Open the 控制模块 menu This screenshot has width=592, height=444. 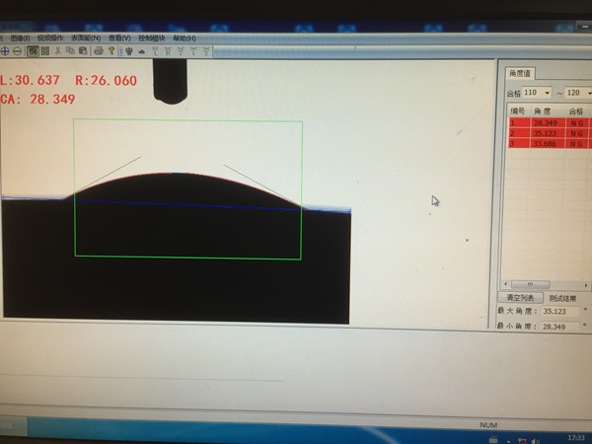pyautogui.click(x=152, y=38)
